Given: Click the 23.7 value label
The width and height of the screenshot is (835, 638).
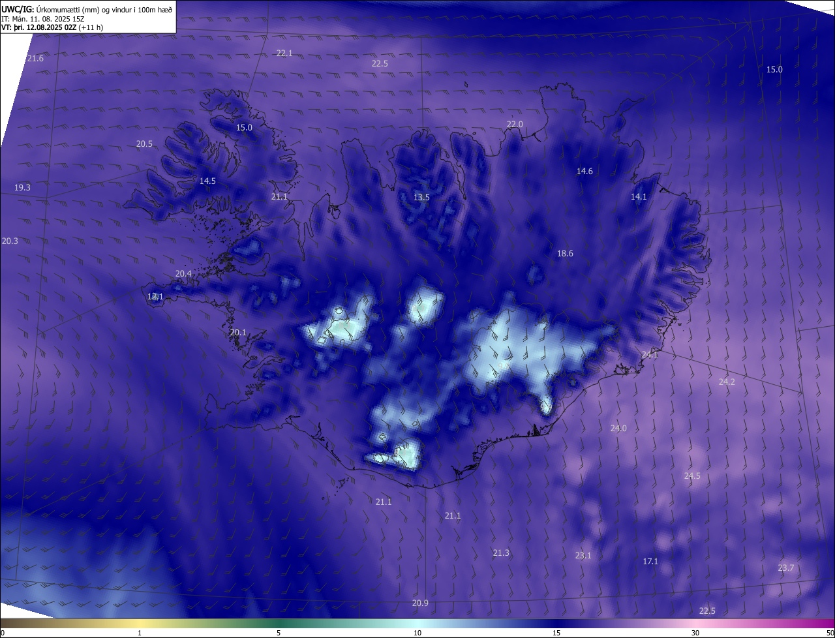Looking at the screenshot, I should 786,568.
